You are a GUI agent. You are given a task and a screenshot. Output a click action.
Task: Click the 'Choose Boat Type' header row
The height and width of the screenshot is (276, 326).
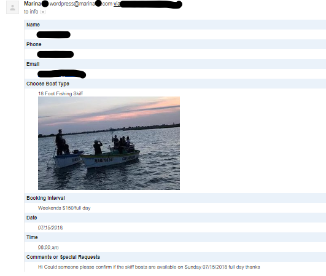point(175,84)
